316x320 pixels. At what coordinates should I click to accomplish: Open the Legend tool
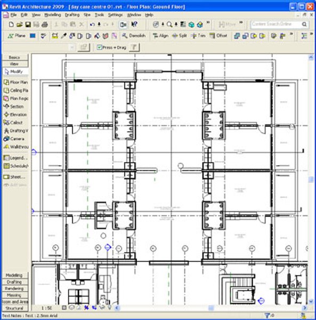click(x=15, y=158)
